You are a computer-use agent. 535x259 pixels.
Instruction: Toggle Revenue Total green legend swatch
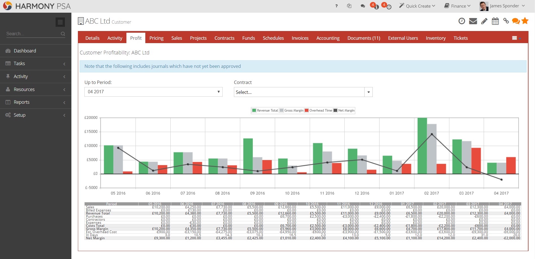[x=254, y=110]
